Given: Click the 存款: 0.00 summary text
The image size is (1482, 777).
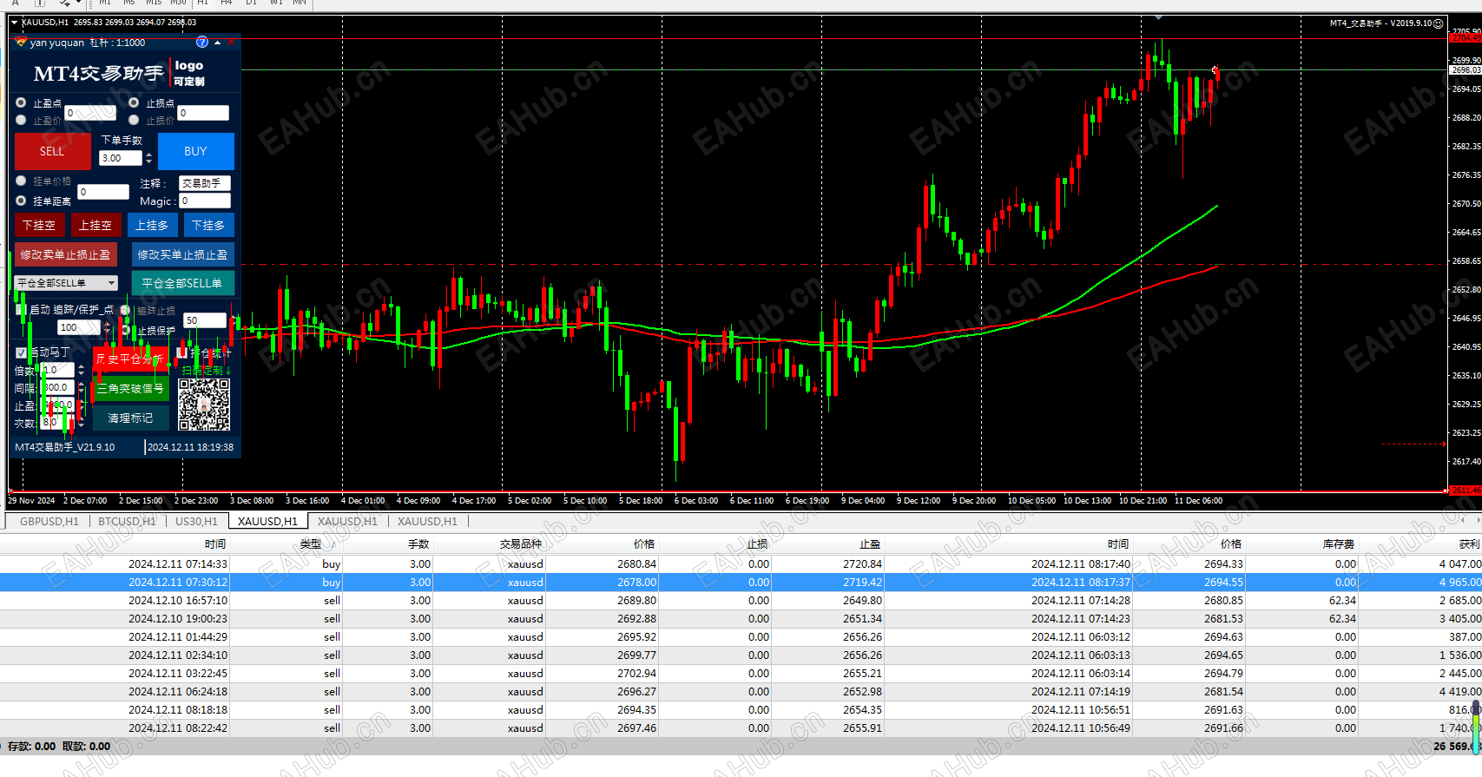Looking at the screenshot, I should tap(31, 746).
